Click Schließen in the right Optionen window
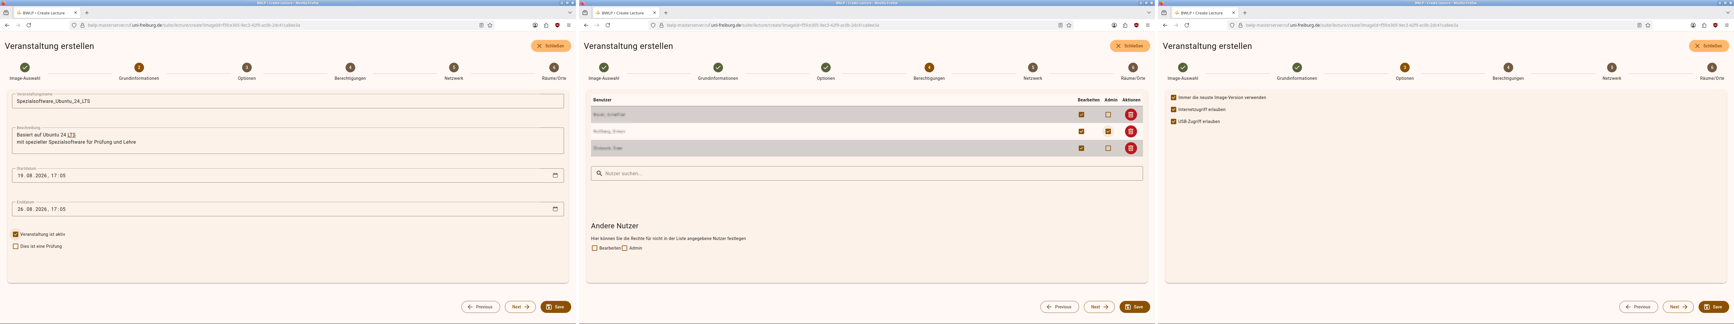 1708,46
